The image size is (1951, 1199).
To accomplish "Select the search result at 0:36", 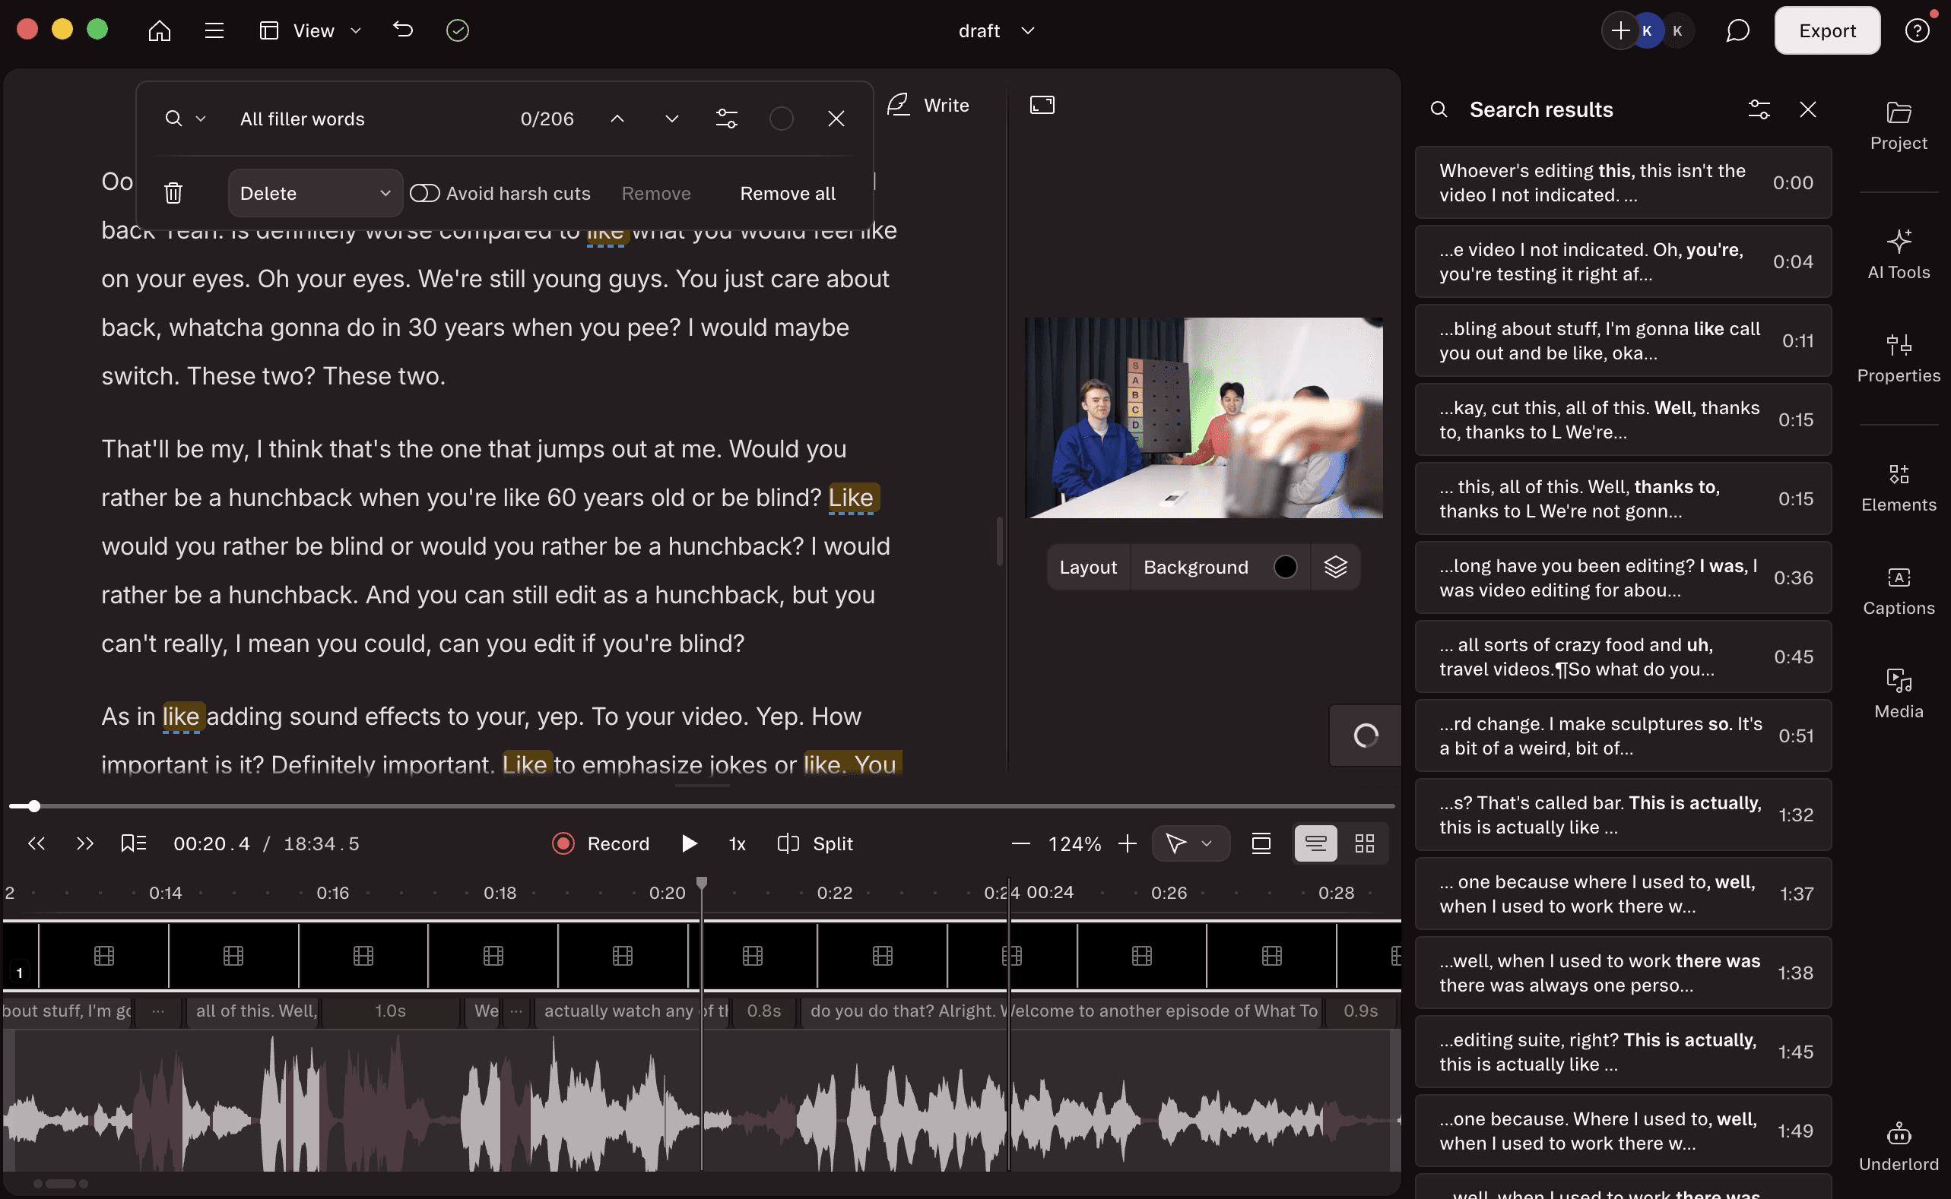I will tap(1623, 577).
